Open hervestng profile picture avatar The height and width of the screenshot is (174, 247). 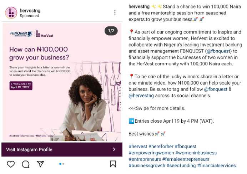tap(11, 13)
